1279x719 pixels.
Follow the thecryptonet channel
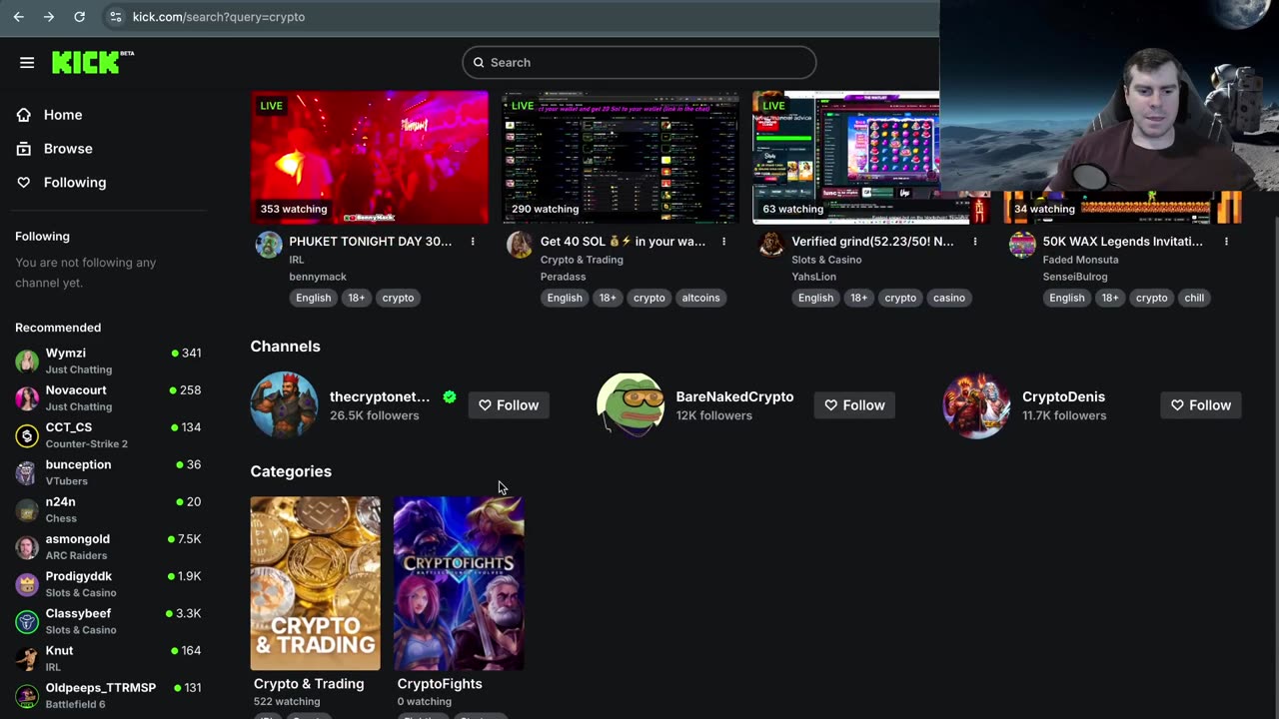pyautogui.click(x=509, y=405)
